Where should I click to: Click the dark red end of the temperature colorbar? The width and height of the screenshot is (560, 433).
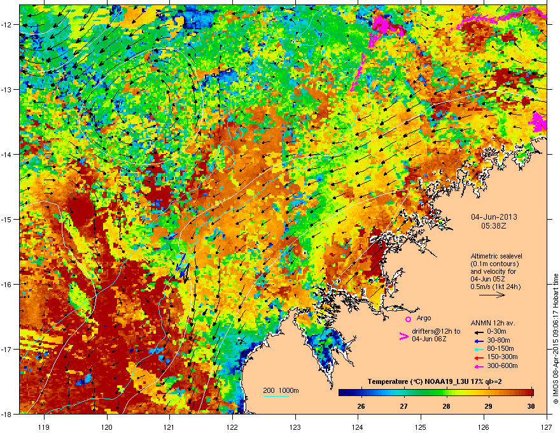(530, 392)
